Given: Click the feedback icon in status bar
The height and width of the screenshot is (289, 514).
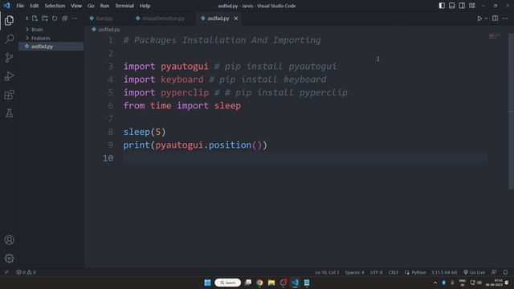Looking at the screenshot, I should coord(494,272).
